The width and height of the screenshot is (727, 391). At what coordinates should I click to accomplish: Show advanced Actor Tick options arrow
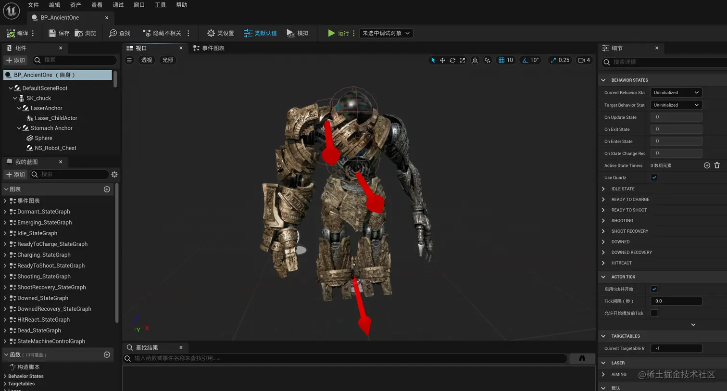(x=693, y=325)
